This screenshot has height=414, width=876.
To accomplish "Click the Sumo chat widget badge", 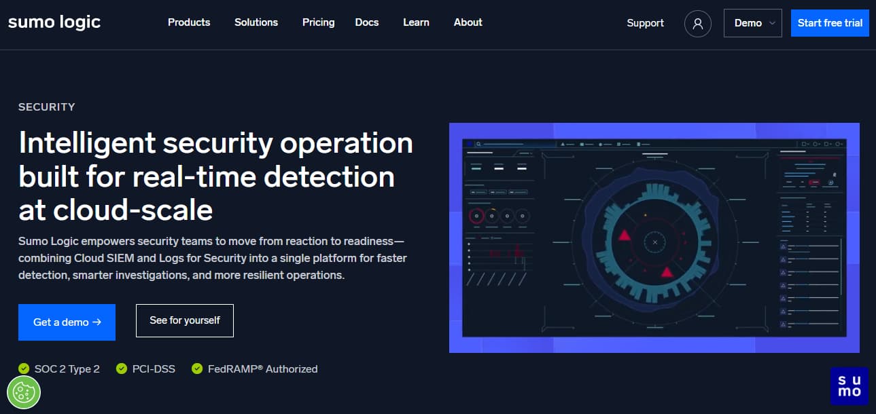I will click(x=849, y=386).
